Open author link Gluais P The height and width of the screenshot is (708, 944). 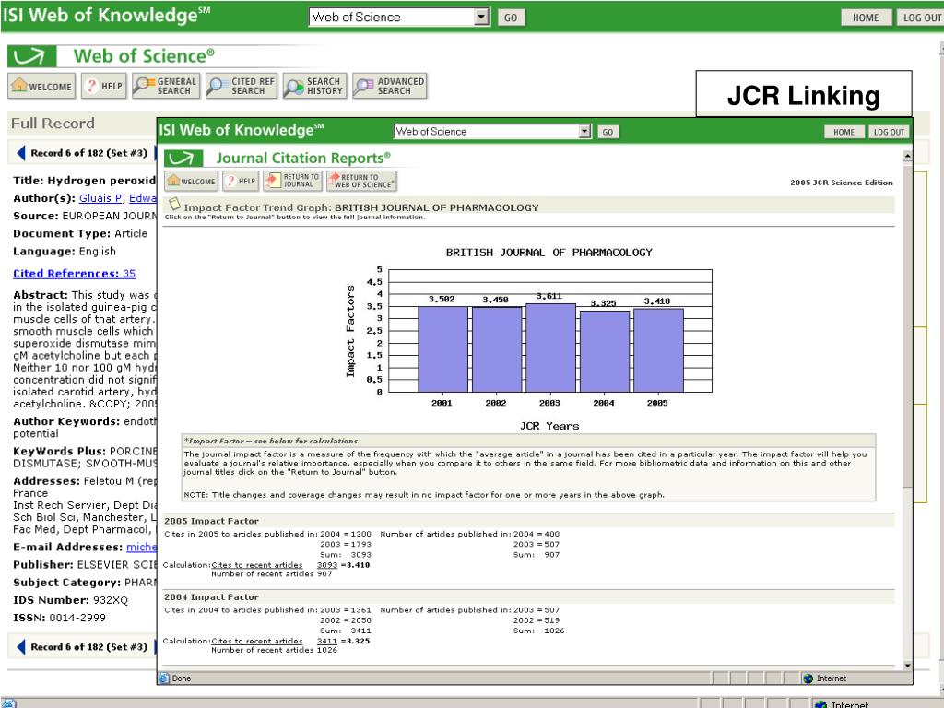coord(100,198)
